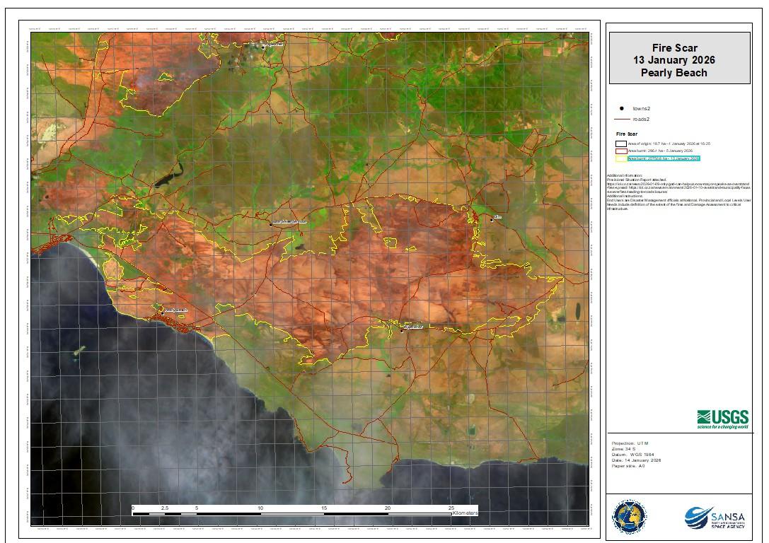Click the Fire Scar title box

point(679,59)
